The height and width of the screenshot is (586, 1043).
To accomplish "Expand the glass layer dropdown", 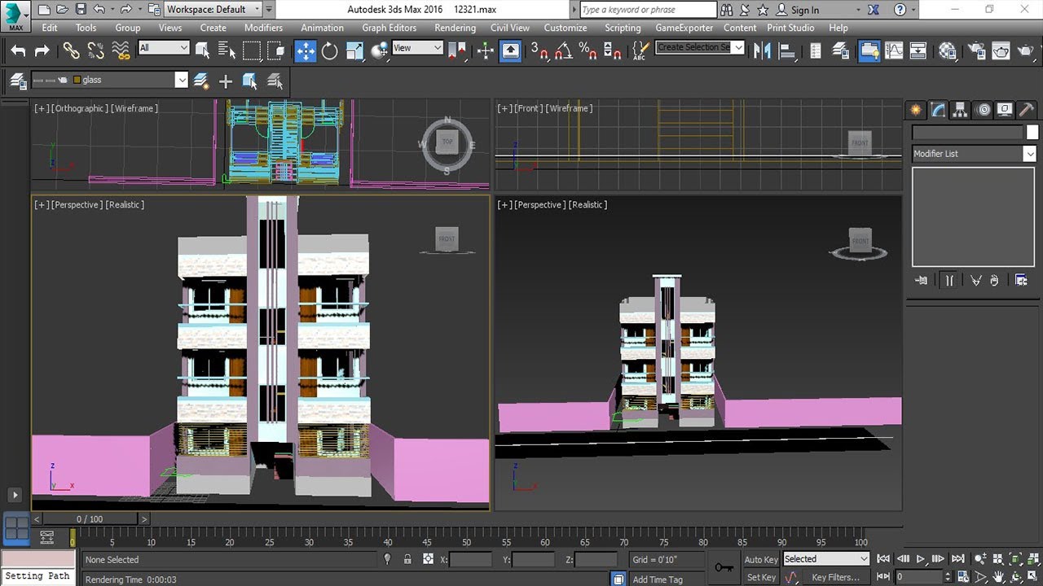I will coord(181,80).
